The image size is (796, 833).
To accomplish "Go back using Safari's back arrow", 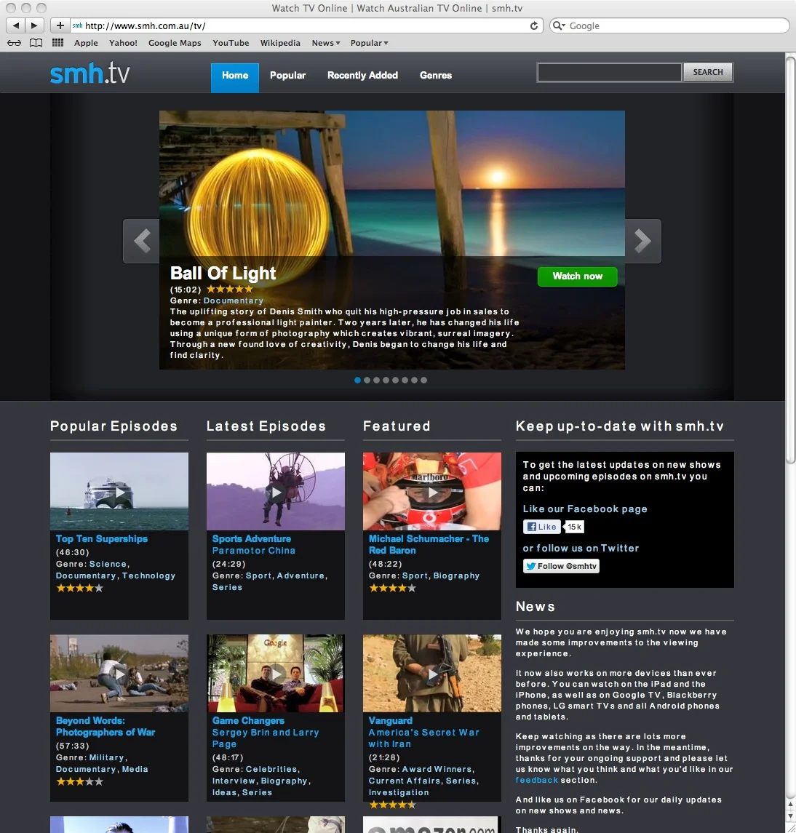I will click(x=15, y=25).
